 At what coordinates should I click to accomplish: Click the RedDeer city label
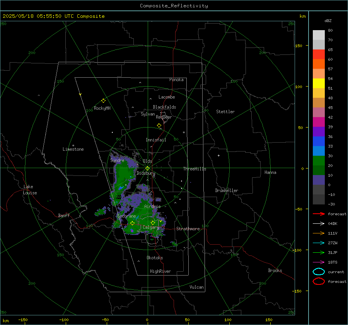164,117
